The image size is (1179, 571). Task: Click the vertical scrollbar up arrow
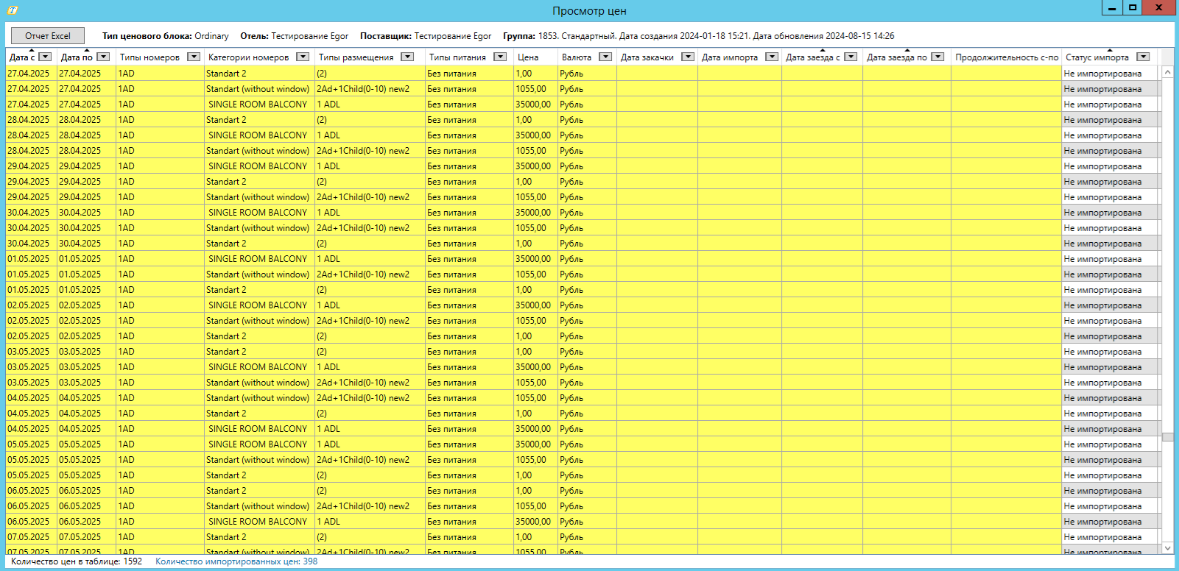[1168, 72]
